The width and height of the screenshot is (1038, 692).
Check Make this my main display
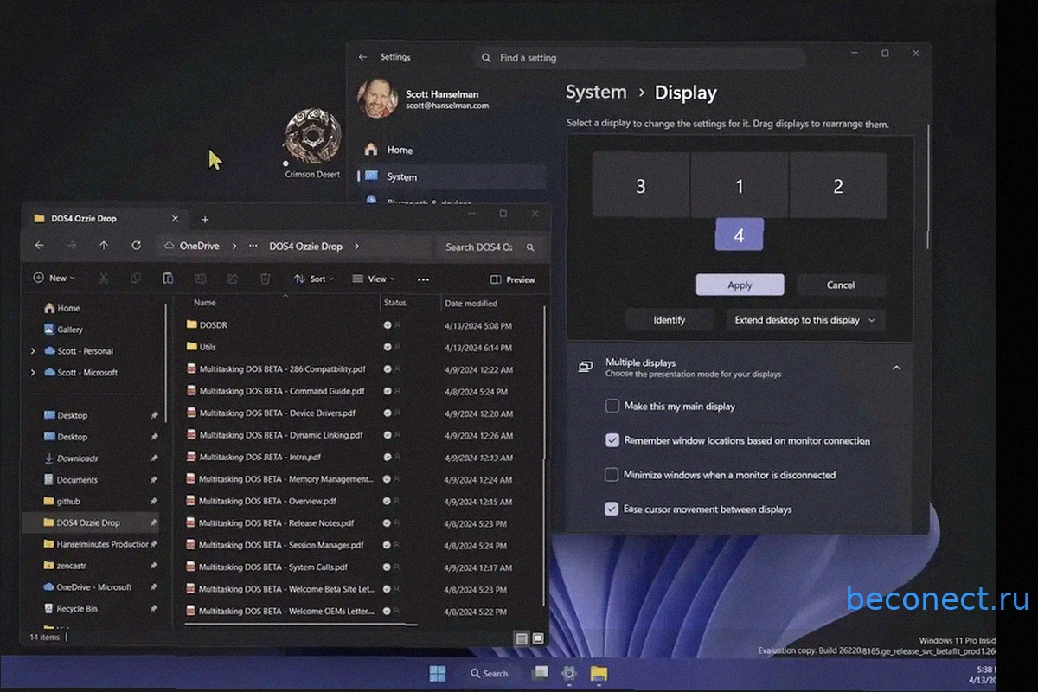pos(612,406)
